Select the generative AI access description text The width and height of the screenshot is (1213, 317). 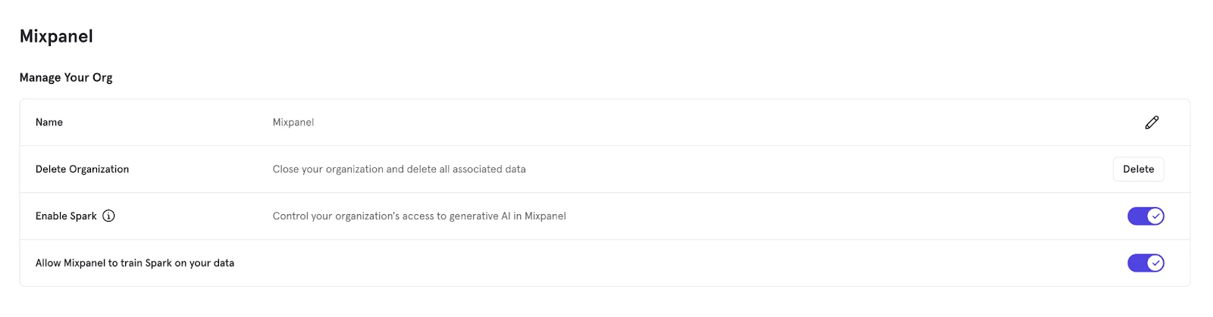[x=419, y=216]
